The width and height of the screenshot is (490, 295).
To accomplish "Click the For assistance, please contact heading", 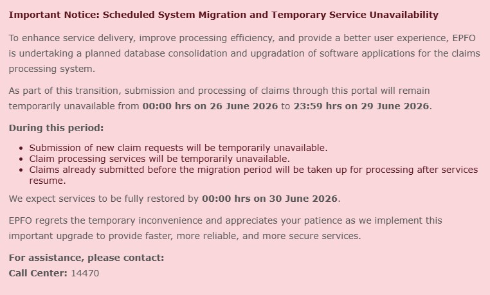I will [87, 258].
